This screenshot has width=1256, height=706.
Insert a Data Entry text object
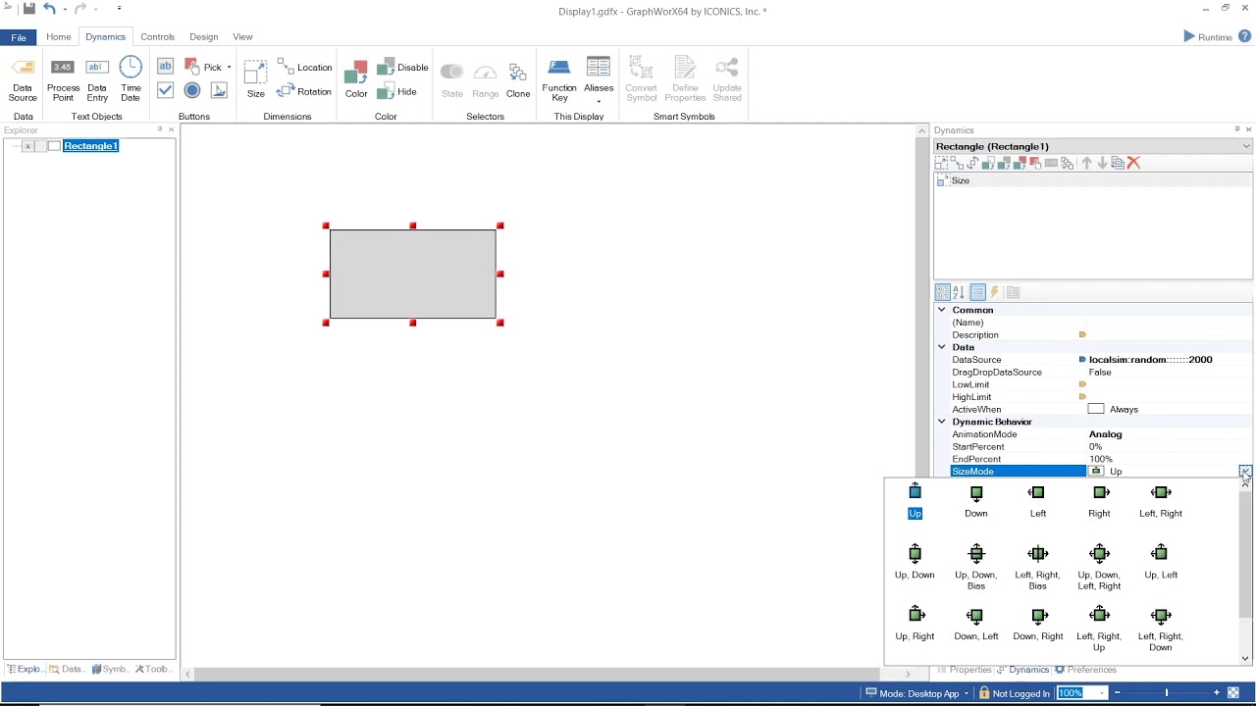click(x=97, y=79)
